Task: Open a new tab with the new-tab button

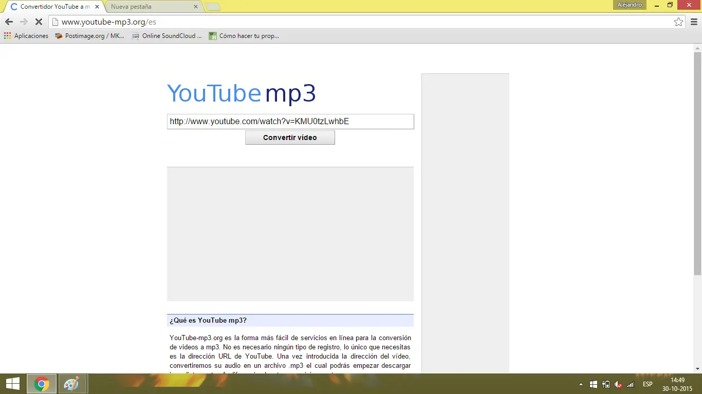Action: pyautogui.click(x=213, y=7)
